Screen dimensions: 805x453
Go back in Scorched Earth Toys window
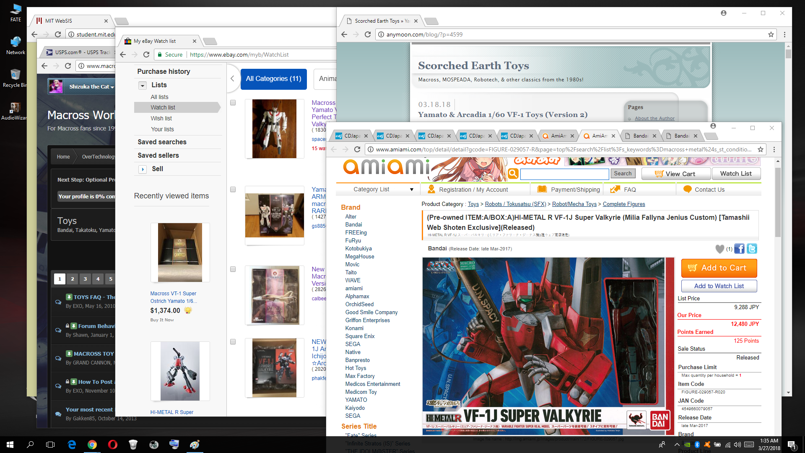point(344,34)
